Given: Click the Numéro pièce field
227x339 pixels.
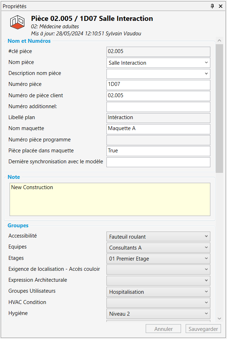Looking at the screenshot, I should tap(158, 85).
